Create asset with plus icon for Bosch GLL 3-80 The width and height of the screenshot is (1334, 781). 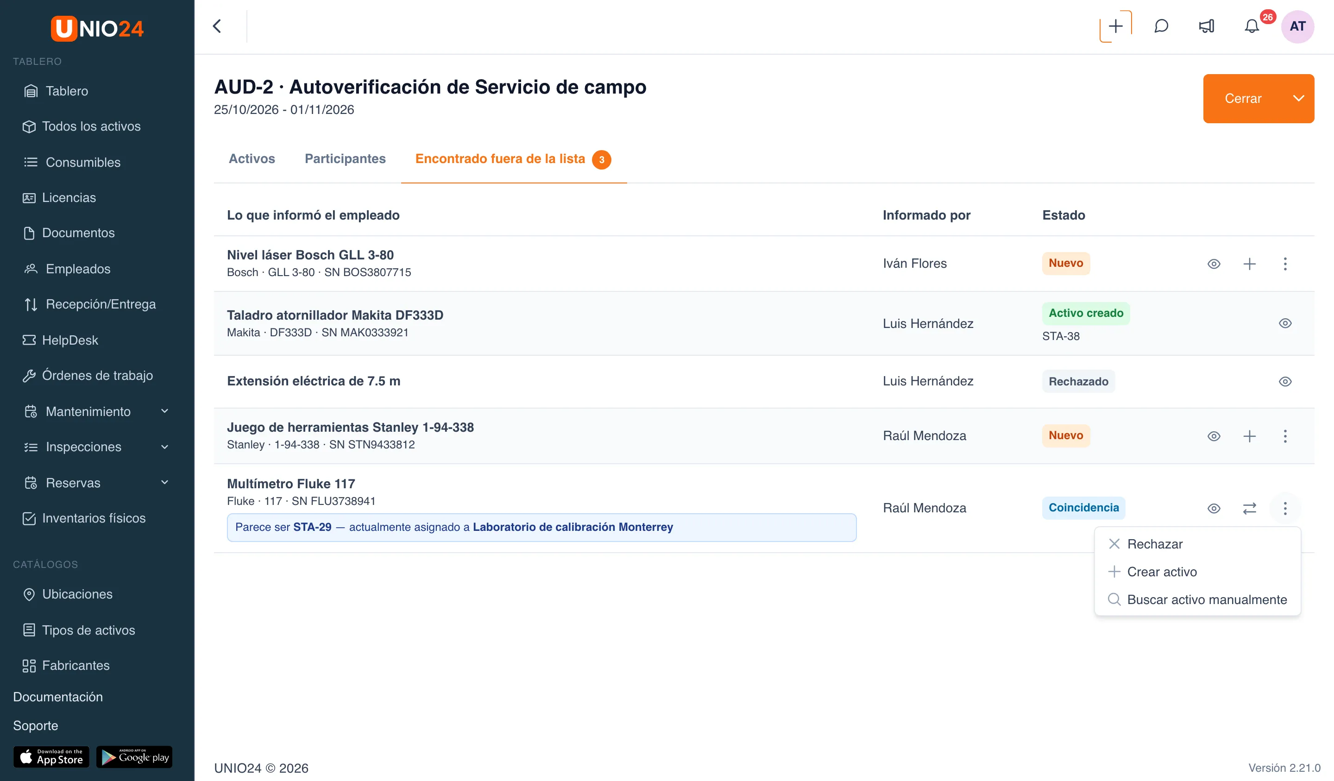coord(1249,263)
